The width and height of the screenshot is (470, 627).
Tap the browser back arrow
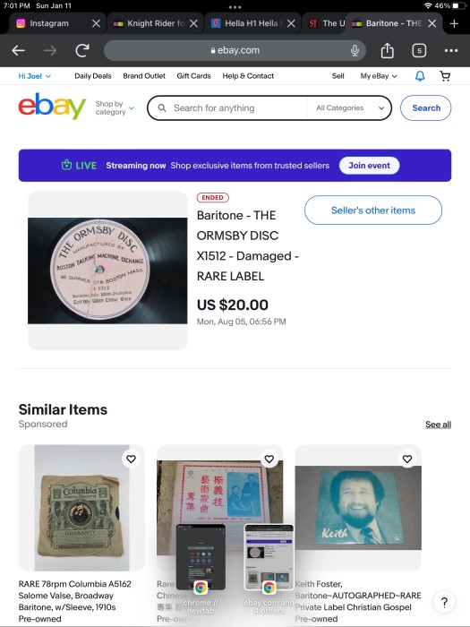coord(19,50)
